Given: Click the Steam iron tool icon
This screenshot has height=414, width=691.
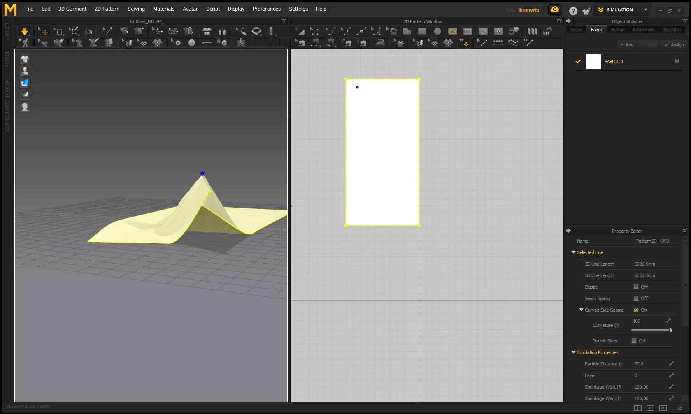Looking at the screenshot, I should coord(380,42).
